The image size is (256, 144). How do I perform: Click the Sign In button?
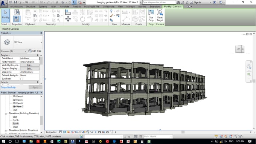click(x=197, y=2)
